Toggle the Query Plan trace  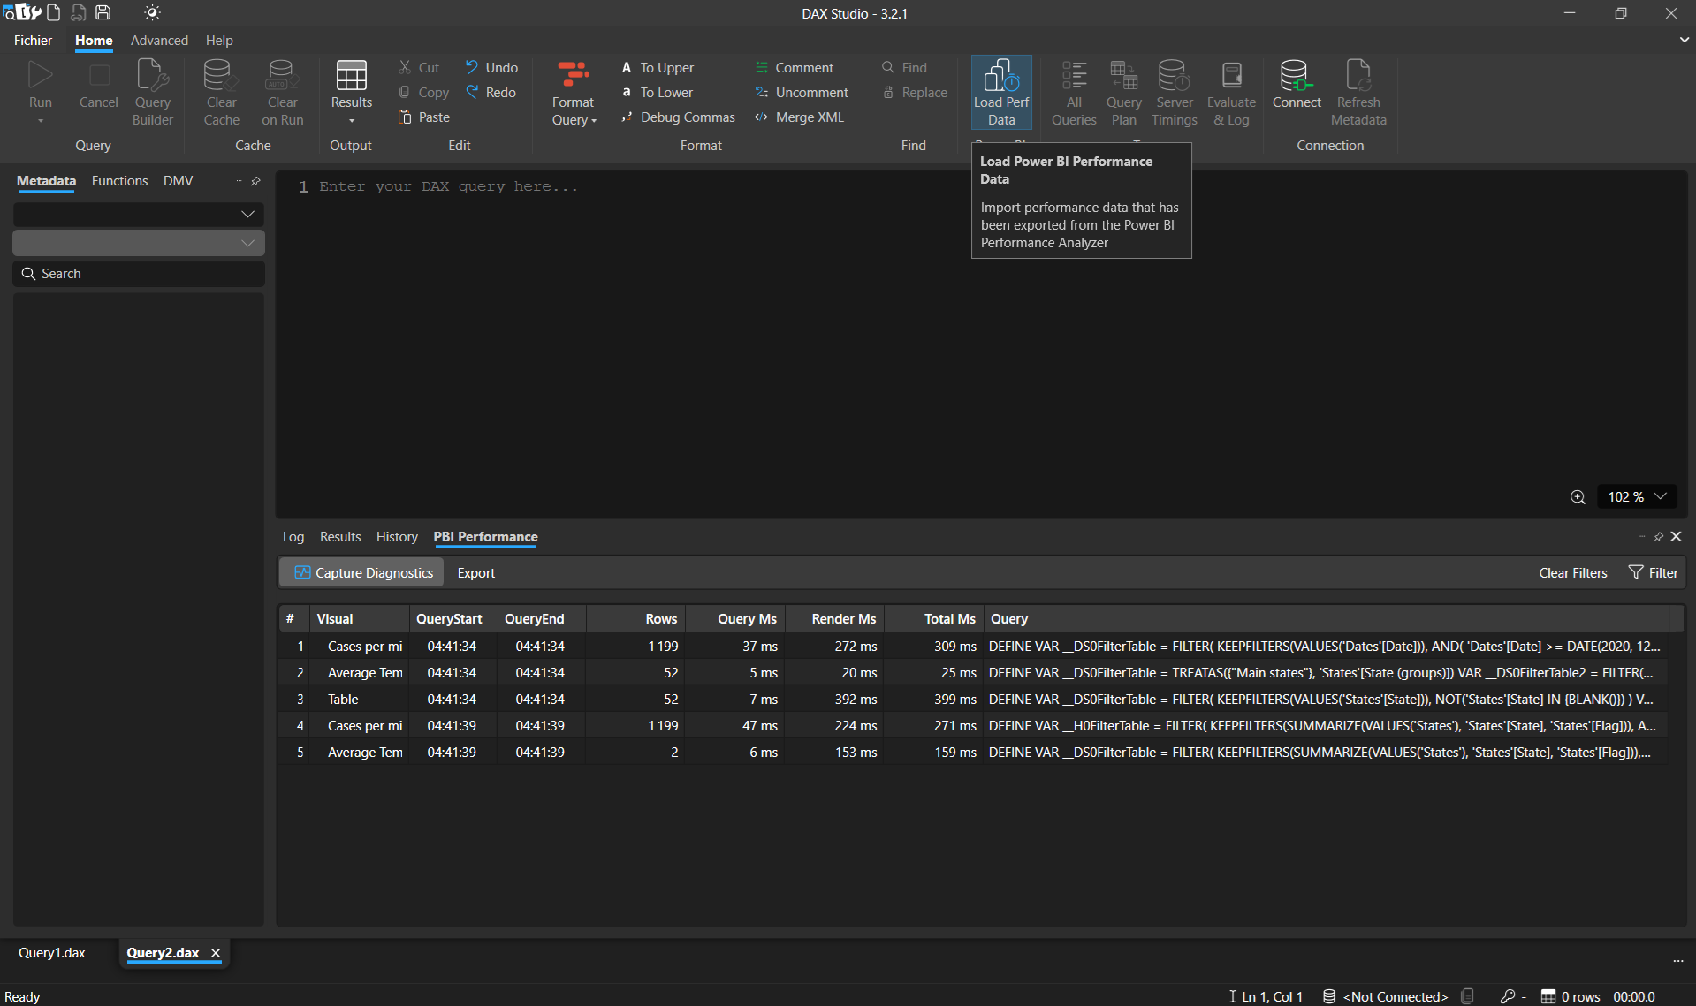pyautogui.click(x=1123, y=92)
